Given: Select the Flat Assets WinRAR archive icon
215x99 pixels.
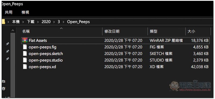Looking at the screenshot, I should pyautogui.click(x=25, y=40).
